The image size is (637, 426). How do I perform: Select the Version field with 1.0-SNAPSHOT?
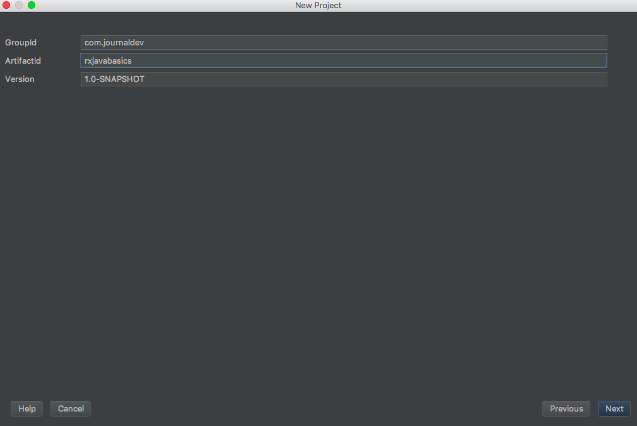point(344,79)
